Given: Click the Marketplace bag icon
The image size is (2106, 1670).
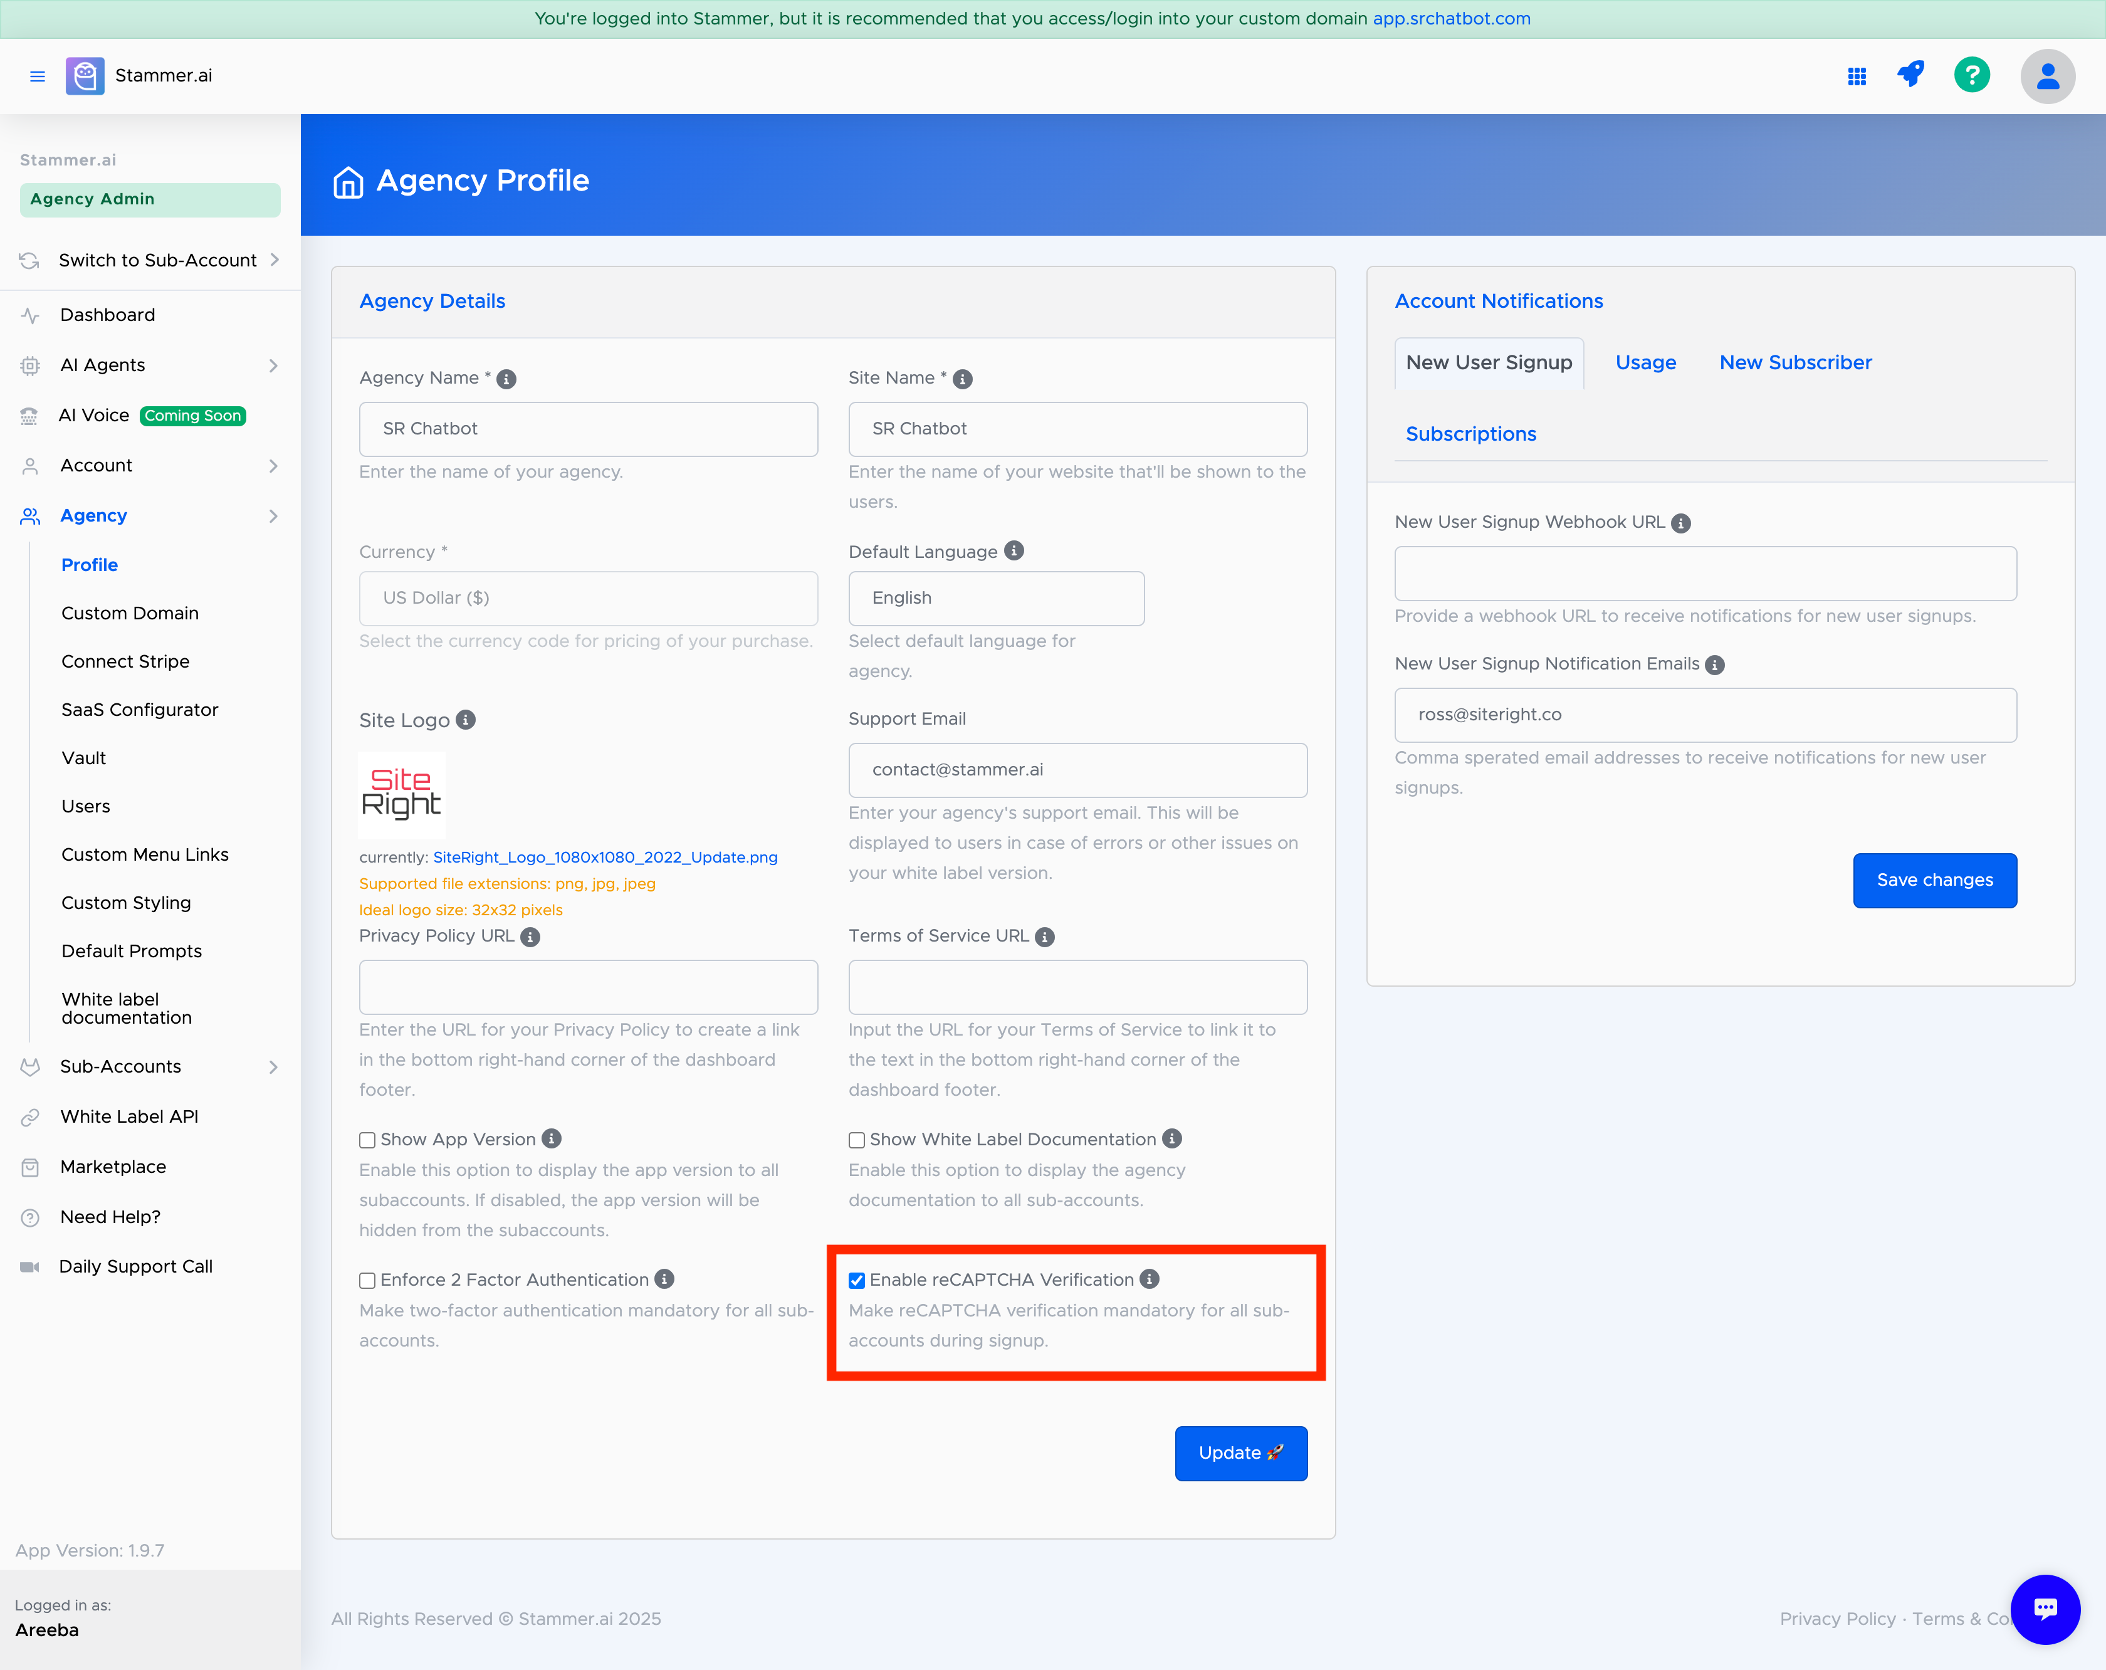Looking at the screenshot, I should (x=30, y=1168).
